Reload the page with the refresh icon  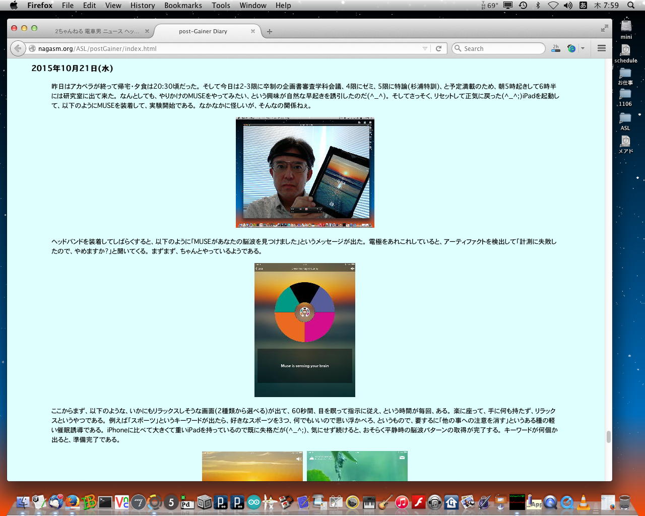point(438,48)
